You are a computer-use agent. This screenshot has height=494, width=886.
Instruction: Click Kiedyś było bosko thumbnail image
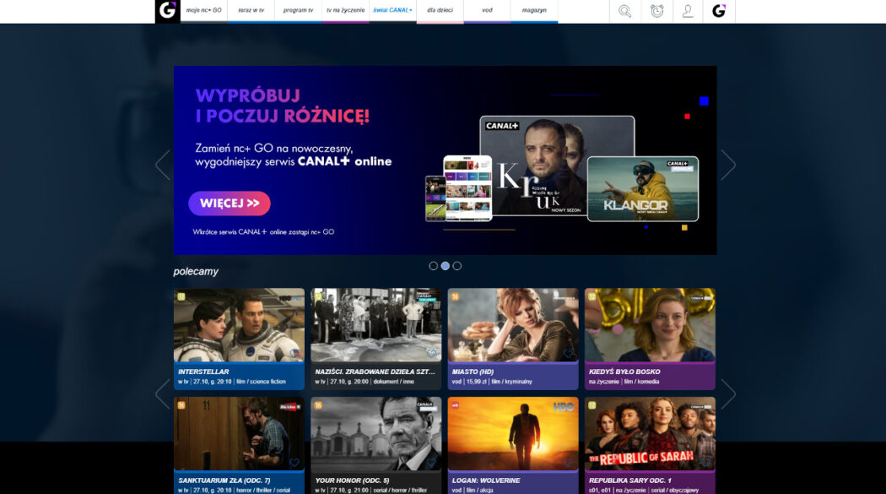tap(650, 325)
